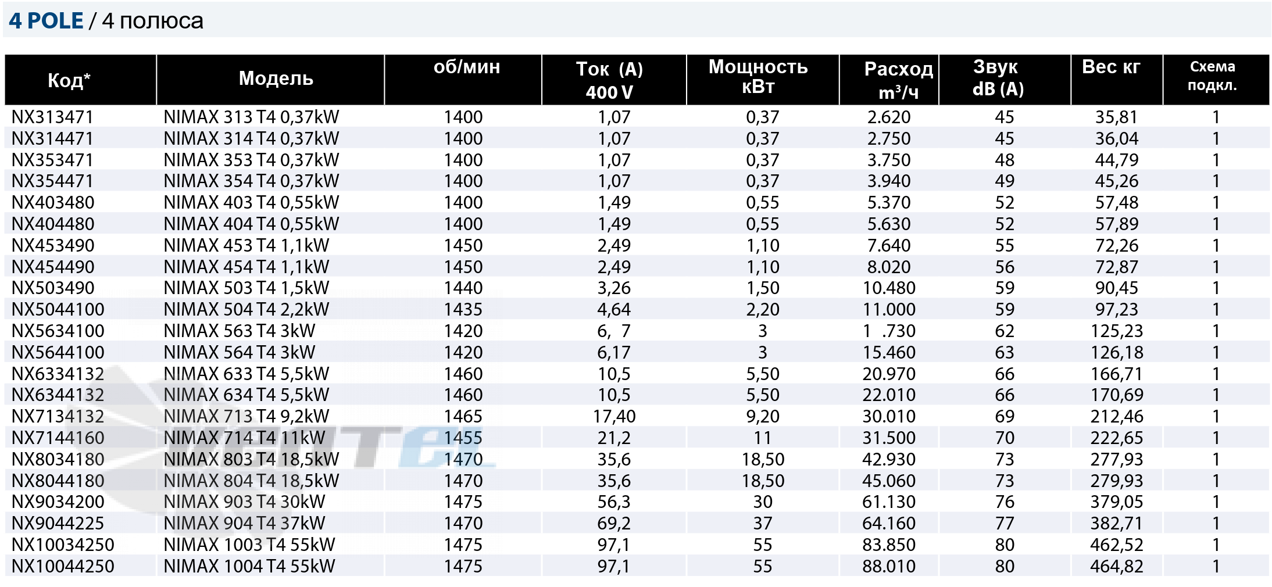Screen dimensions: 1272x587
Task: Select code cell NX354471
Action: (x=52, y=181)
